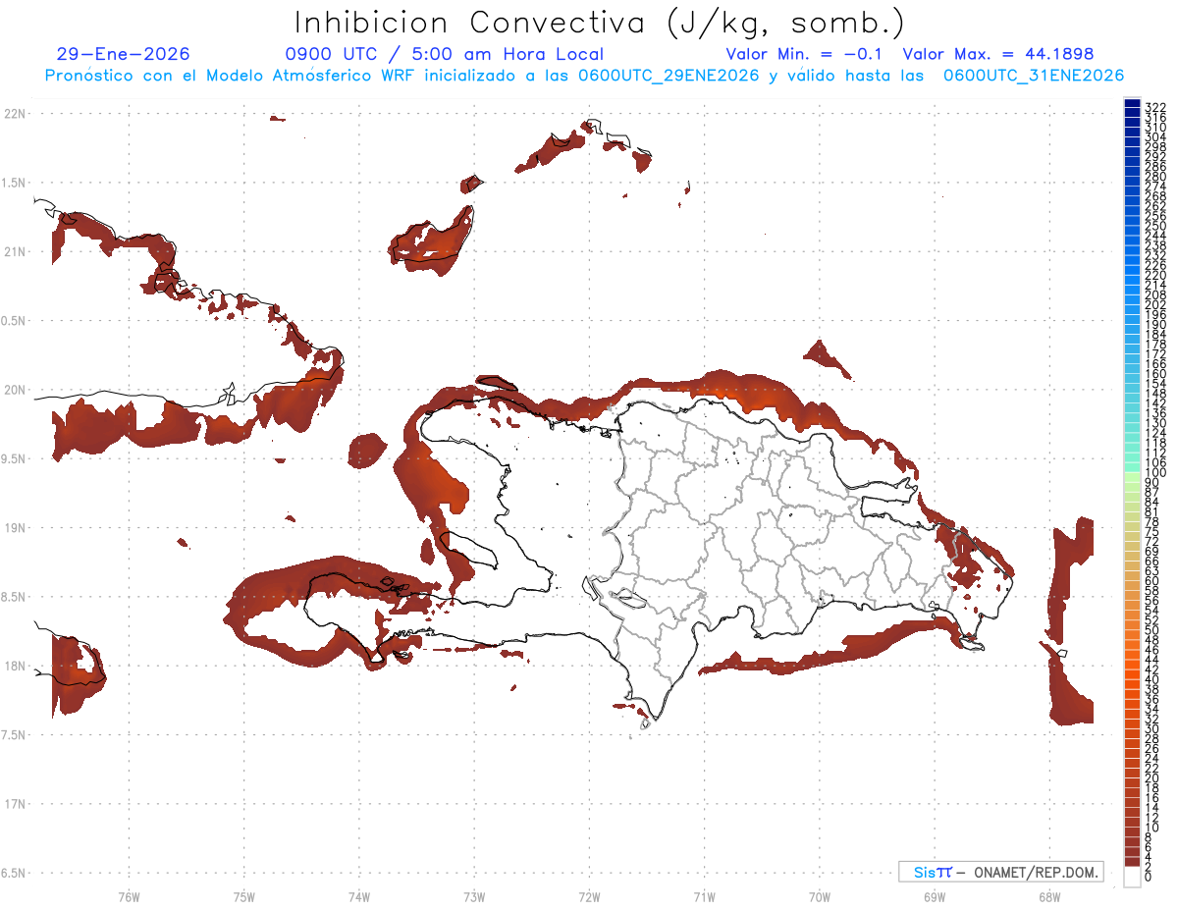Click the "60" colorbar value label
Image resolution: width=1178 pixels, height=910 pixels.
pyautogui.click(x=1152, y=580)
